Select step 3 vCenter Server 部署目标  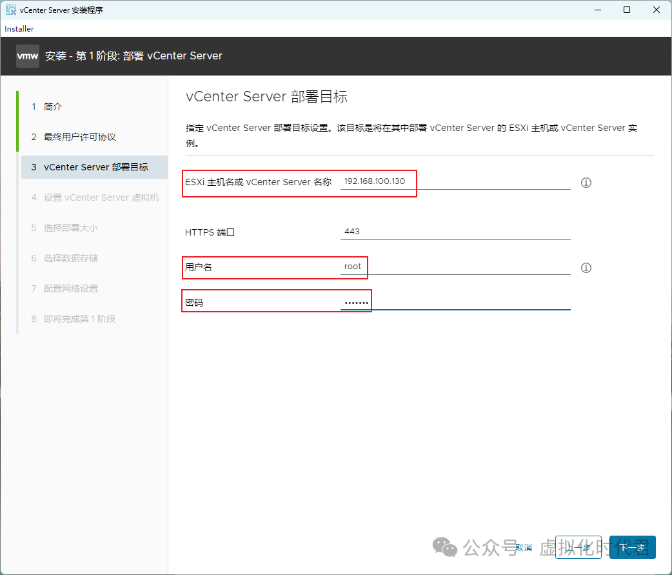click(94, 167)
